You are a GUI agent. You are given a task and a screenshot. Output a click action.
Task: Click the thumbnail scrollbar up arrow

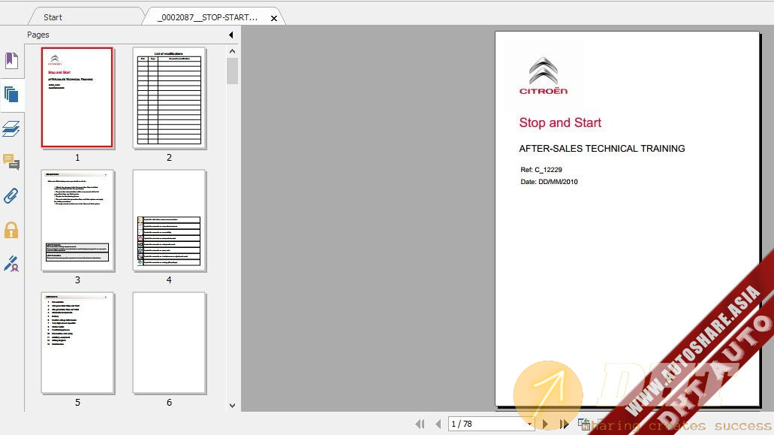pyautogui.click(x=233, y=51)
